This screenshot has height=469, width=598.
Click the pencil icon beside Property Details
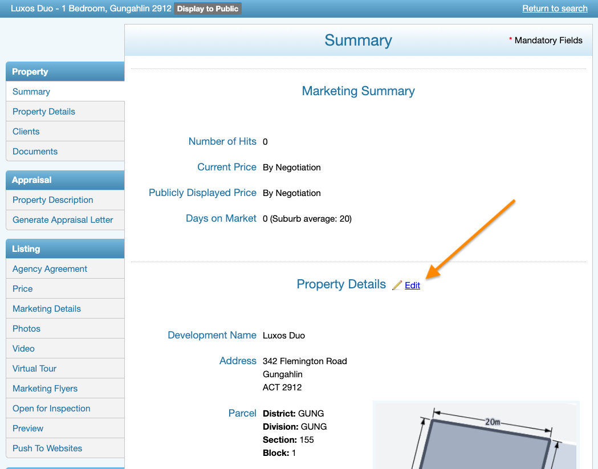click(x=397, y=285)
